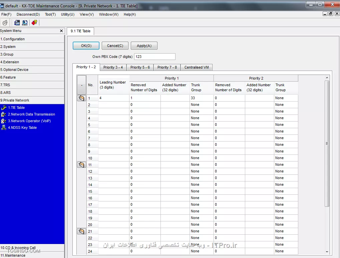The width and height of the screenshot is (340, 258).
Task: Open the Utility menu
Action: (x=68, y=14)
